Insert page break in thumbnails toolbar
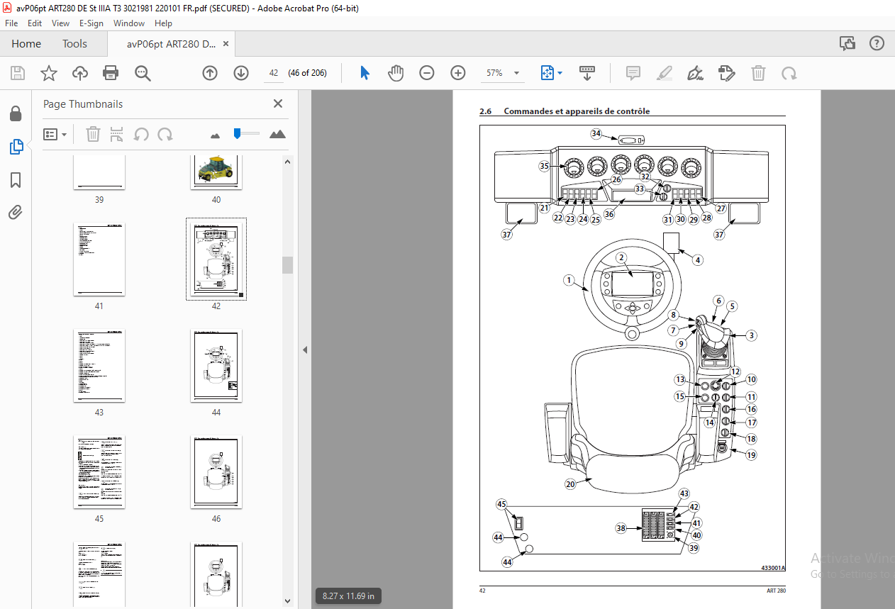Image resolution: width=895 pixels, height=609 pixels. tap(117, 134)
